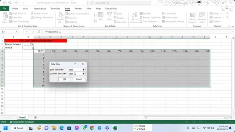Click Subtotal

click(x=215, y=21)
